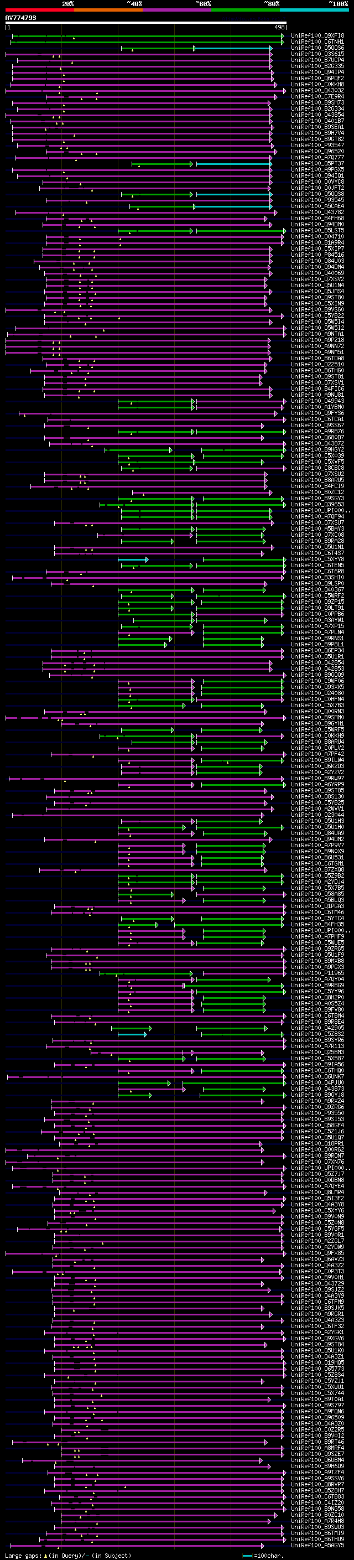The height and width of the screenshot is (1560, 354).
Task: Select hit UniRef100_C6TFM9
Action: point(317,1302)
